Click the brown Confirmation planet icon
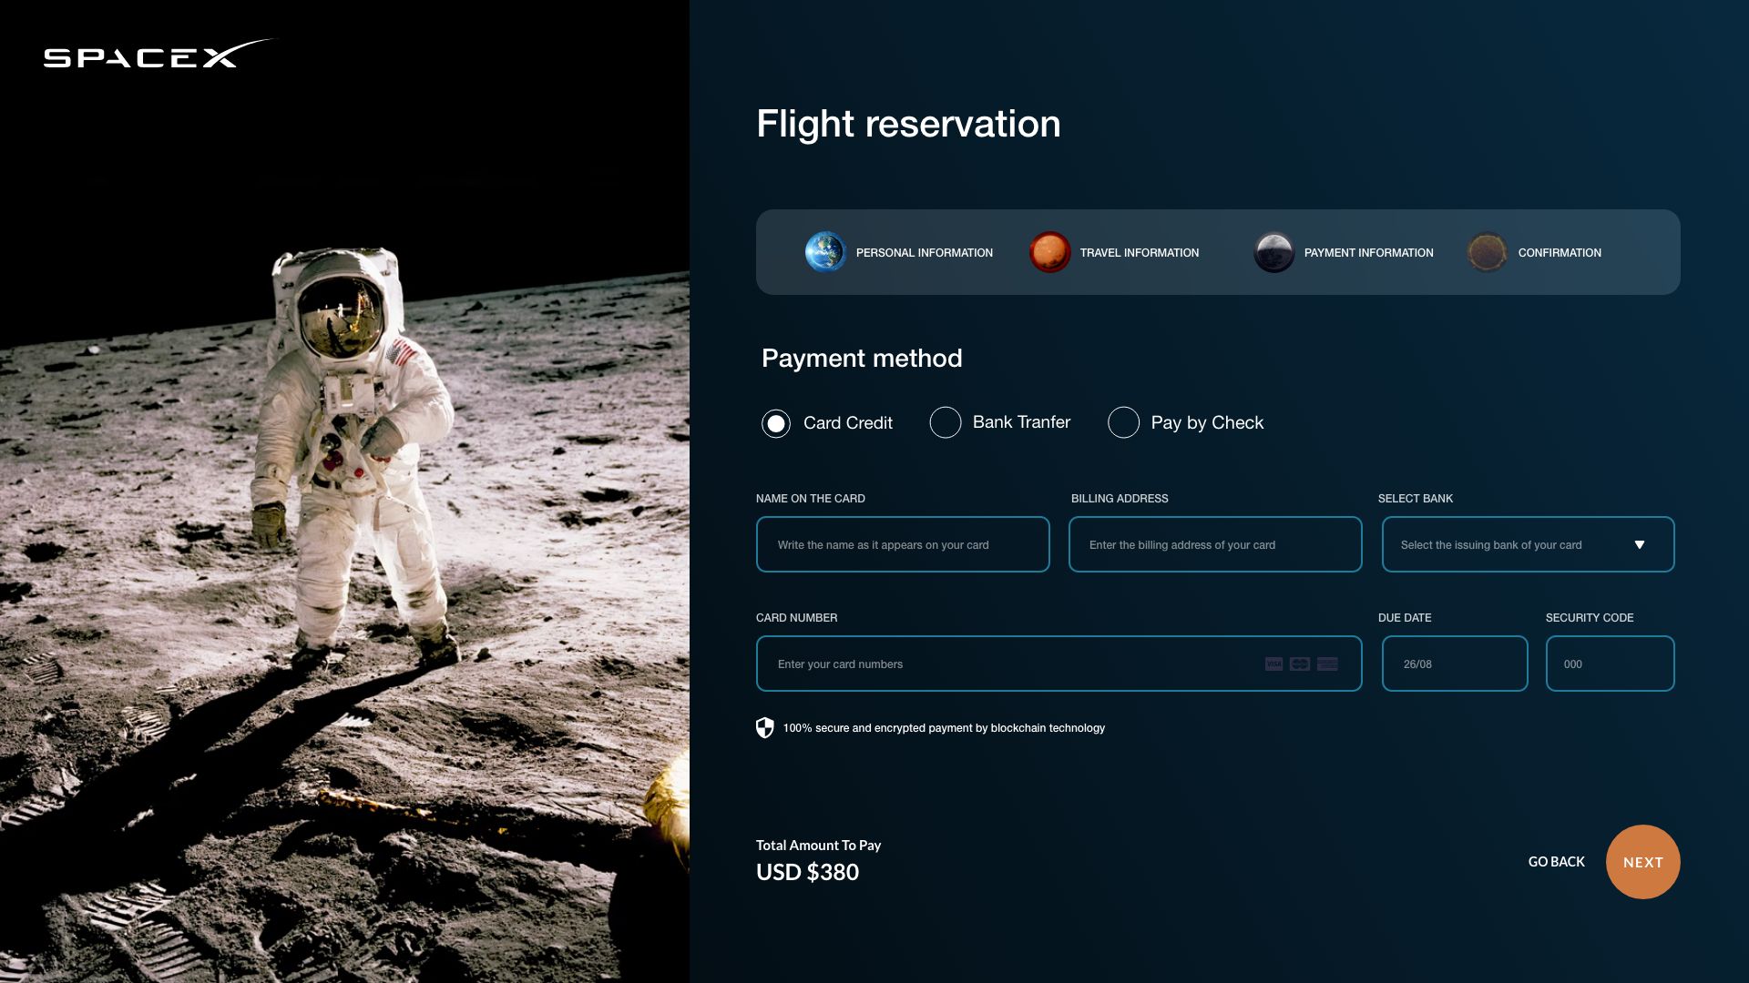1749x983 pixels. click(1487, 252)
